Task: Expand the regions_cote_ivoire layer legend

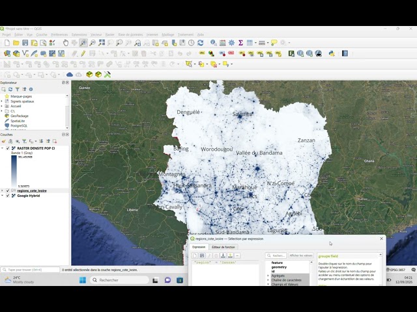Action: [3, 190]
